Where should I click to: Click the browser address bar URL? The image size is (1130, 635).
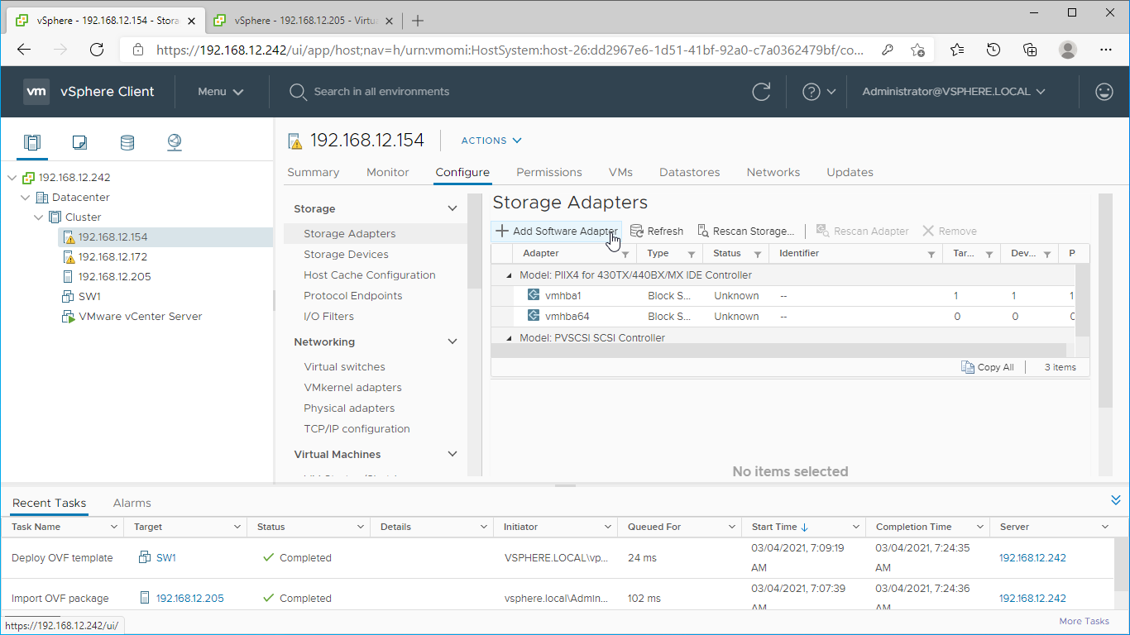510,50
